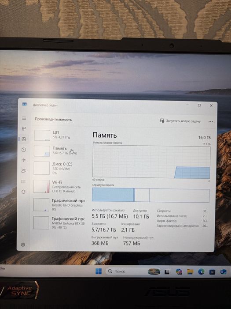Select the Intel UHD Graphics GPU item
This screenshot has height=309, width=231.
[59, 204]
